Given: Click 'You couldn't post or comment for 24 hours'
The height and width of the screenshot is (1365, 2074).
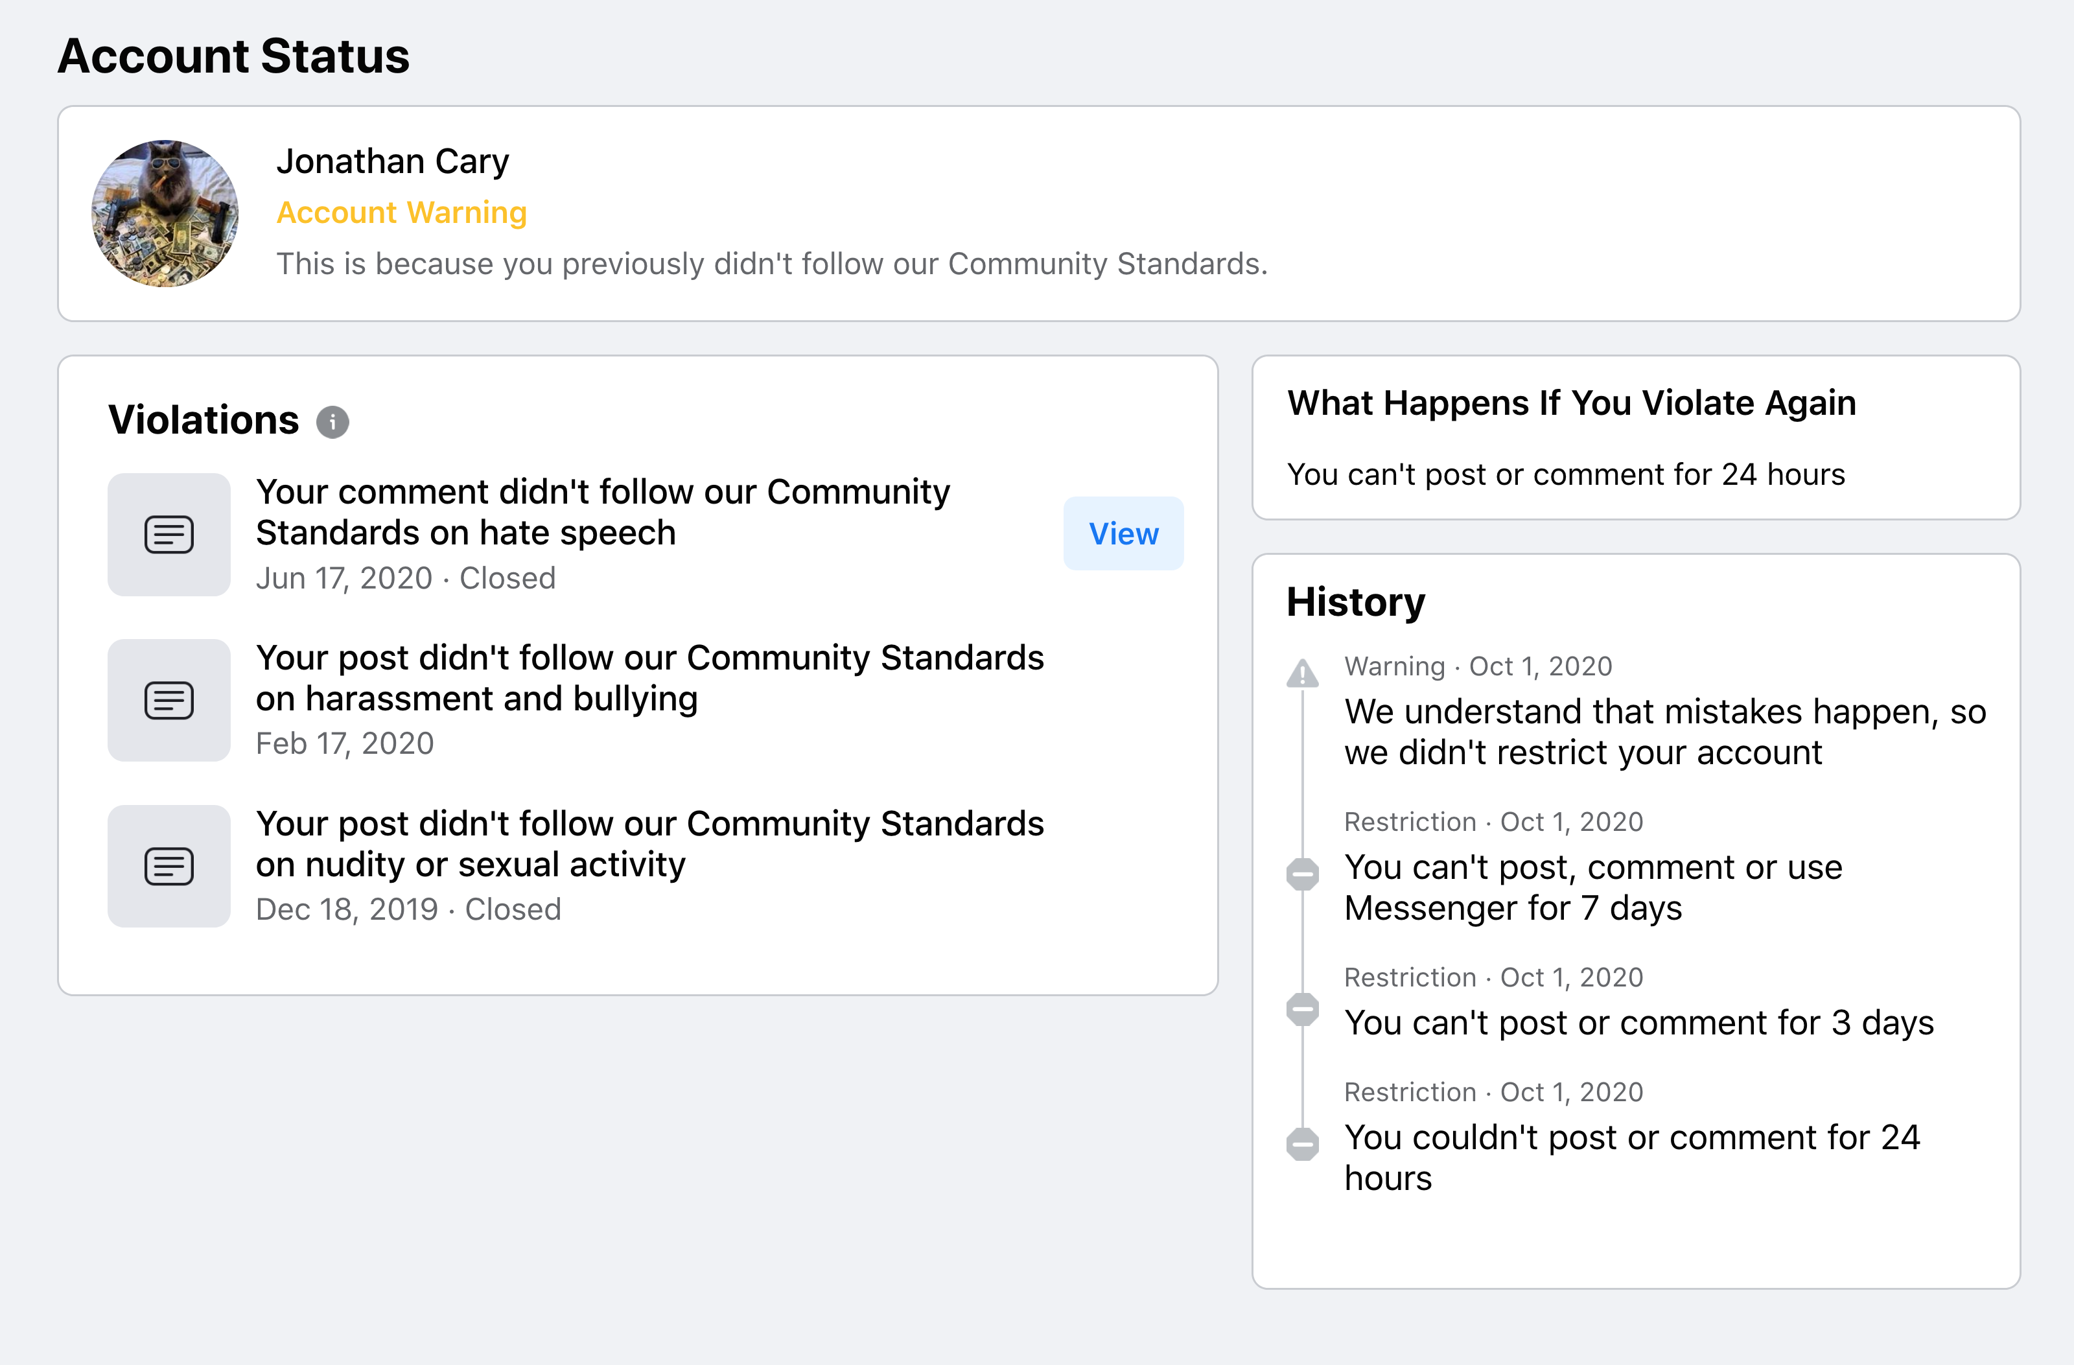Looking at the screenshot, I should tap(1632, 1158).
